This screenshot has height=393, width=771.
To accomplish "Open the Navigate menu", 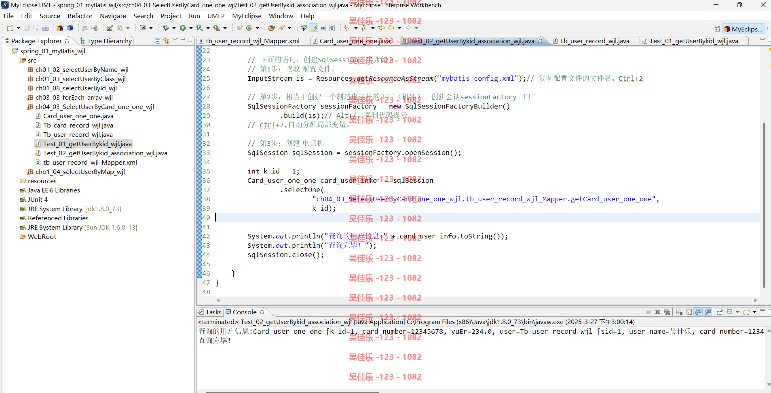I will click(x=113, y=16).
